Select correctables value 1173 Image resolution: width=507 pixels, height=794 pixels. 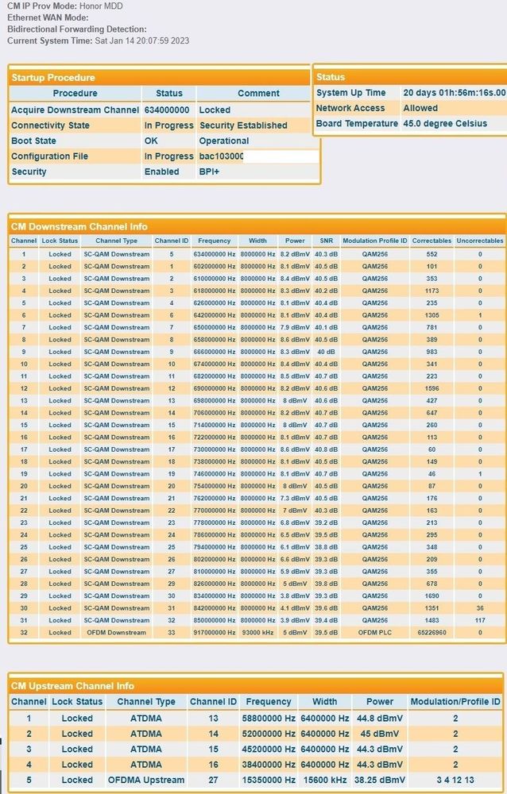[432, 291]
